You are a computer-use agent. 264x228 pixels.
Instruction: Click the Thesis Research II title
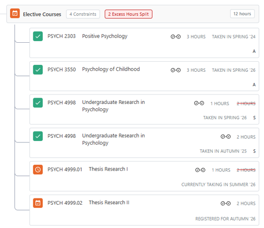click(109, 203)
